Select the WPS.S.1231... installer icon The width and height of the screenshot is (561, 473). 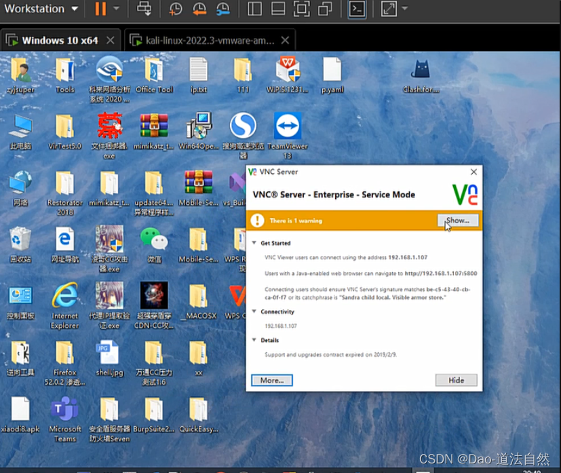coord(288,75)
